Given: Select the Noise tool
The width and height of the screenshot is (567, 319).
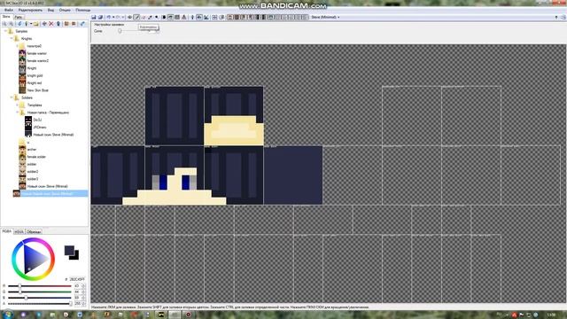Looking at the screenshot, I should coord(177,17).
